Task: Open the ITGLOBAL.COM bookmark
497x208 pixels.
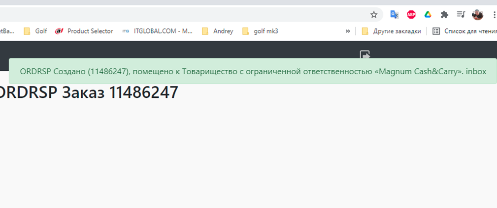Action: pos(158,31)
